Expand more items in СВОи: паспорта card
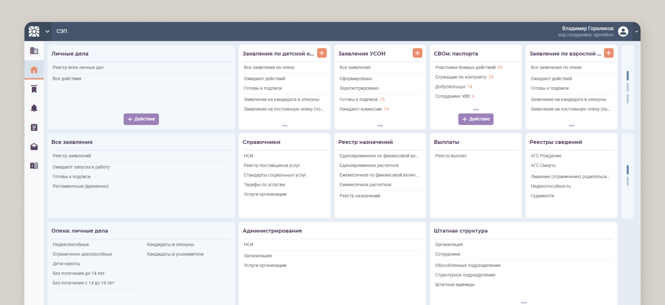The width and height of the screenshot is (665, 305). pos(476,110)
